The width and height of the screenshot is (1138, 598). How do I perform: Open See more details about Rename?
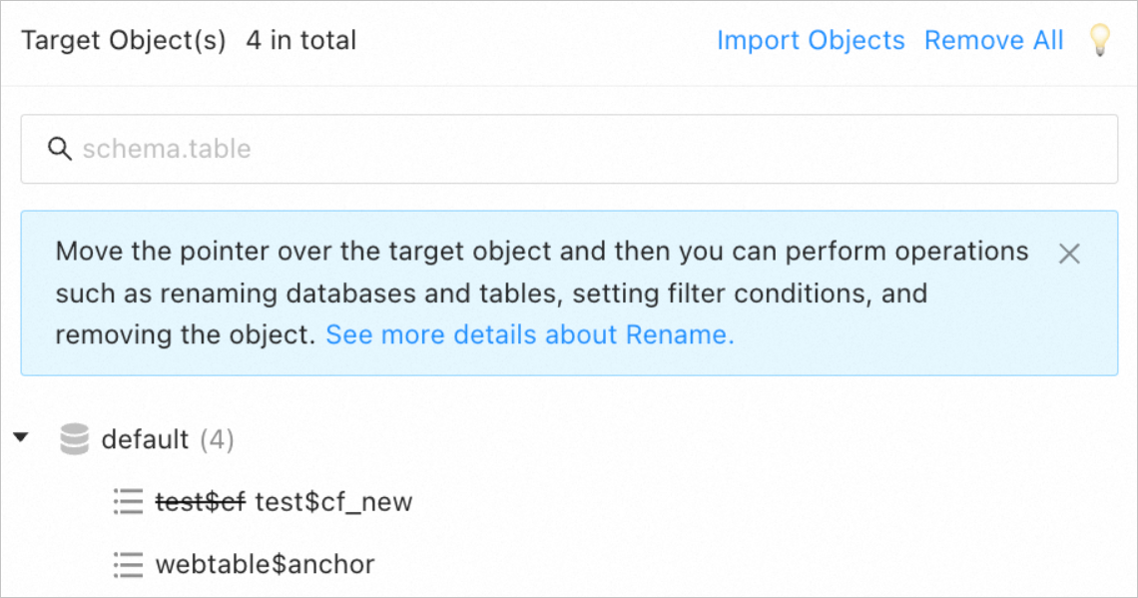tap(530, 334)
